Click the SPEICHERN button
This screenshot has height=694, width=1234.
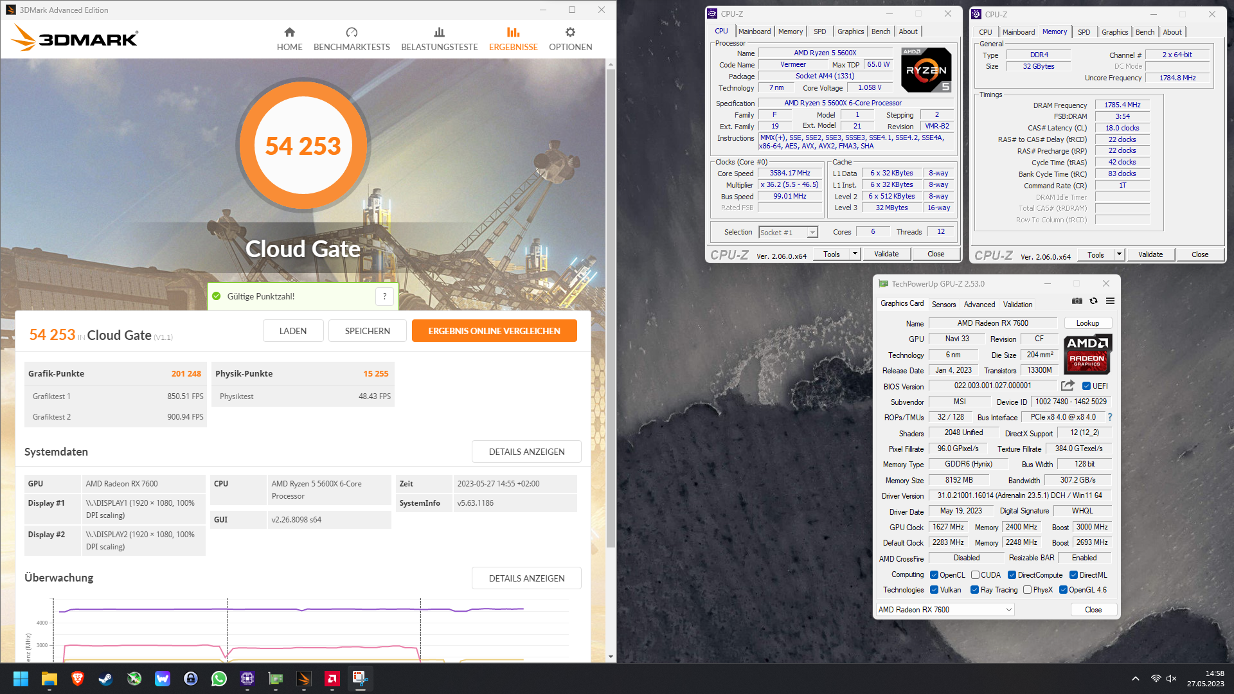pyautogui.click(x=367, y=331)
